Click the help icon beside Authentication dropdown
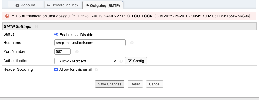The height and width of the screenshot is (100, 259). (121, 61)
